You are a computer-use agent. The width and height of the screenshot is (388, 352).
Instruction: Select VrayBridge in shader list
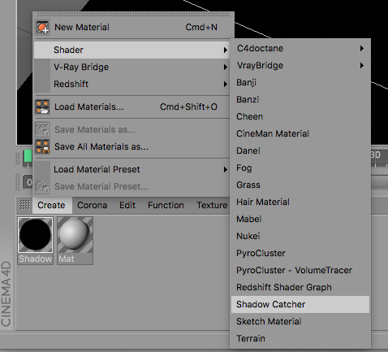click(300, 65)
